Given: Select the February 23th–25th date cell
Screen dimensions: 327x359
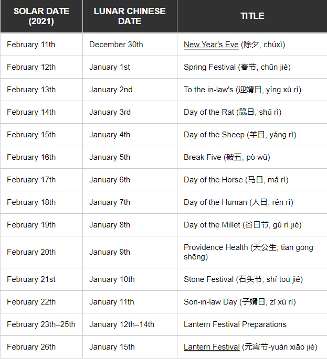Looking at the screenshot, I should pyautogui.click(x=41, y=324).
